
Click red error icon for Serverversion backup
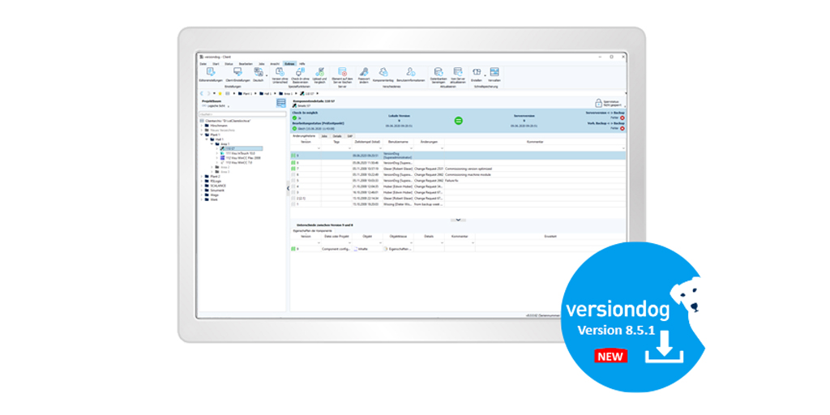coord(622,118)
